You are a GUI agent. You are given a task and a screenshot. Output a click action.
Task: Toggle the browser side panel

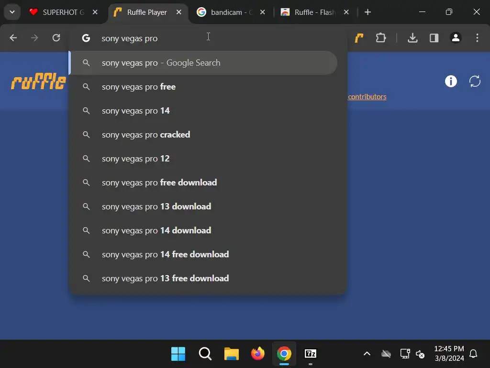(x=434, y=38)
